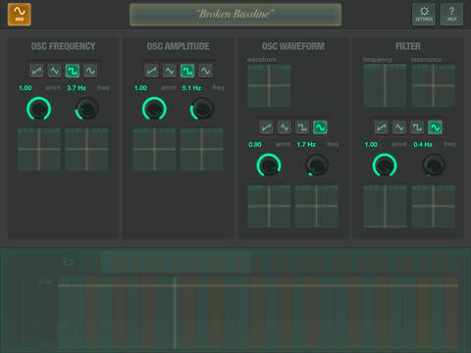Select ramp LFO shape for OSC Amplitude
This screenshot has width=471, height=353.
[x=152, y=71]
